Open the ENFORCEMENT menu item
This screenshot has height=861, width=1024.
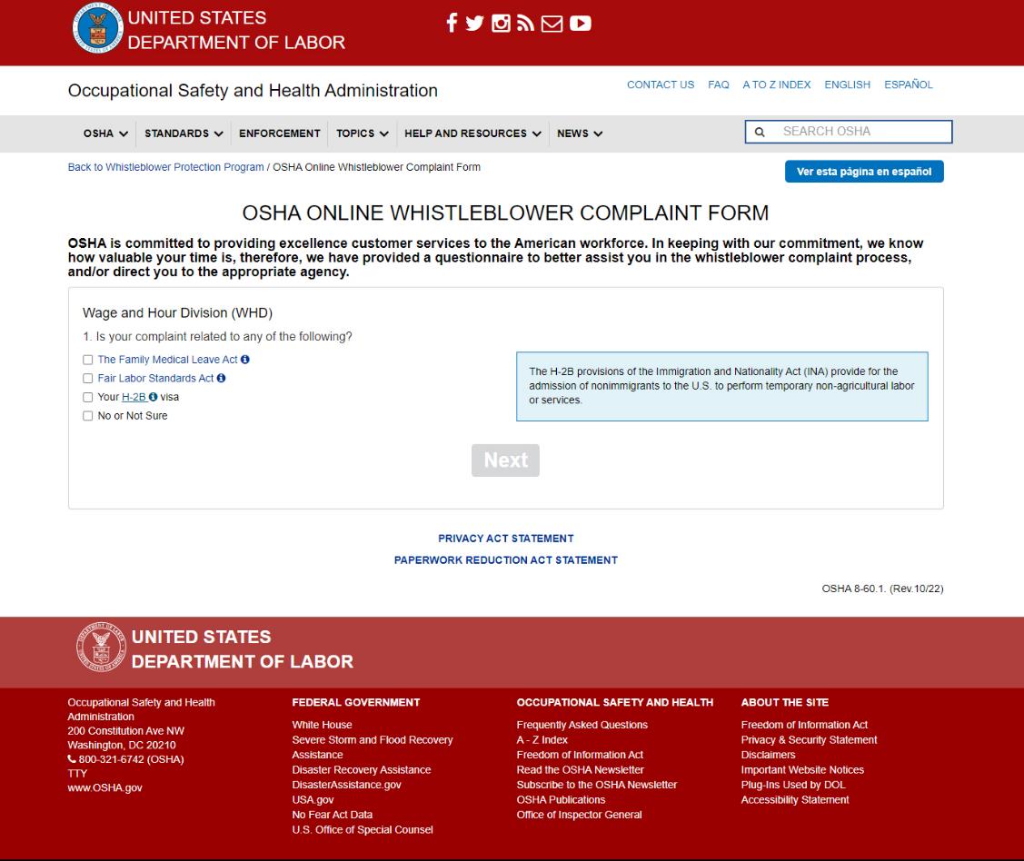click(280, 134)
